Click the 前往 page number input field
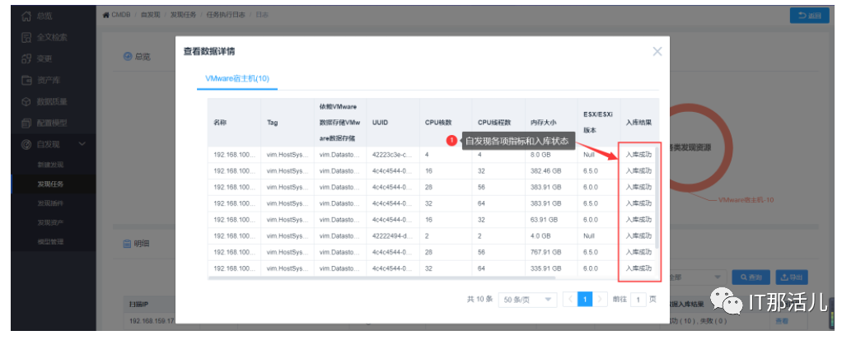 click(638, 300)
